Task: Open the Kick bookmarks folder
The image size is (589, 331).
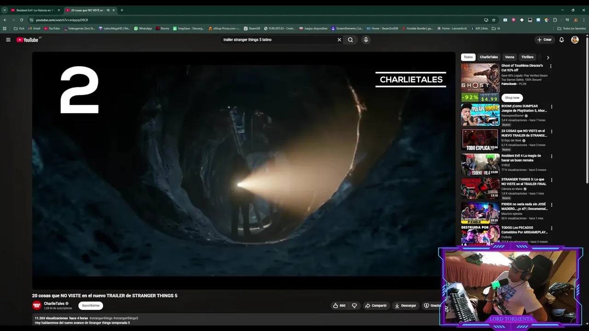Action: pyautogui.click(x=19, y=29)
